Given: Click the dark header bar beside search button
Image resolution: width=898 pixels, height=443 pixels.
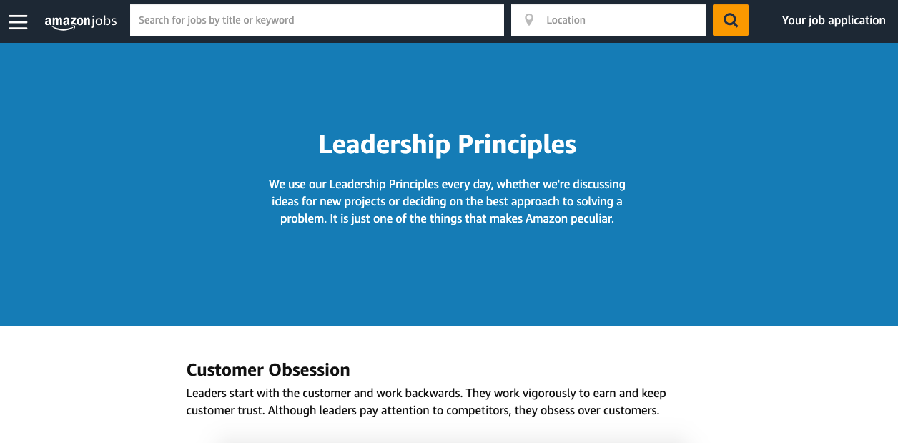Looking at the screenshot, I should 765,20.
